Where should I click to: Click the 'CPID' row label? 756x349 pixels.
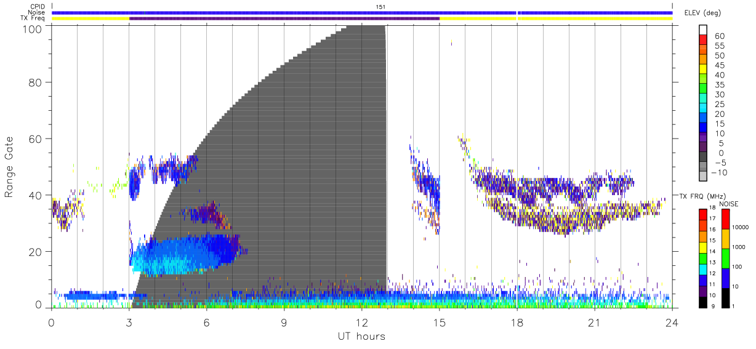(x=38, y=7)
